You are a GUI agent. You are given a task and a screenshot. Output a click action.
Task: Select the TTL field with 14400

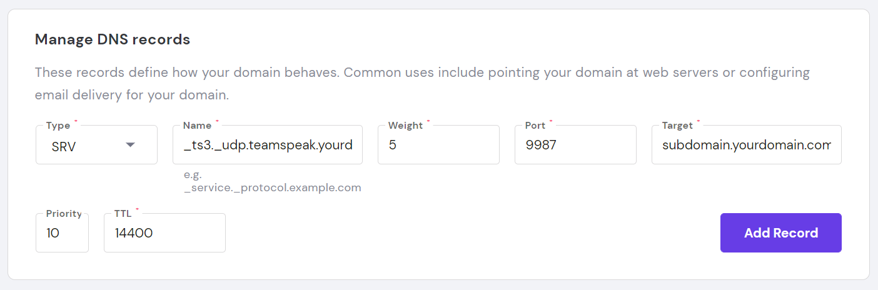164,233
